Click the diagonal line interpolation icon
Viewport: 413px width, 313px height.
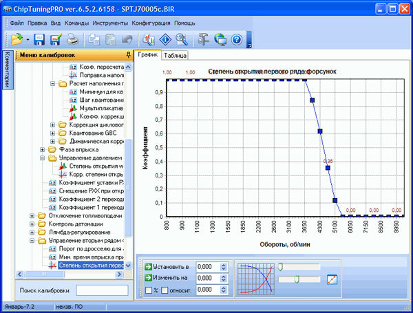point(332,279)
